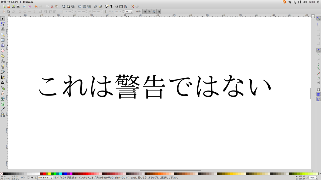Select the Color dropper tool
Image resolution: width=321 pixels, height=180 pixels.
[3, 109]
